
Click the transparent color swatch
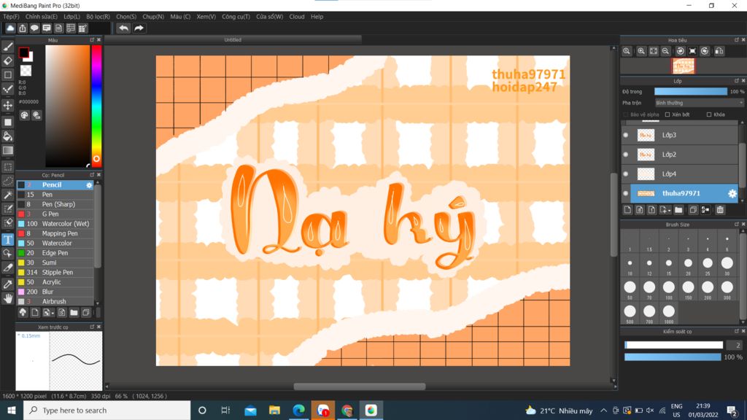[x=26, y=71]
